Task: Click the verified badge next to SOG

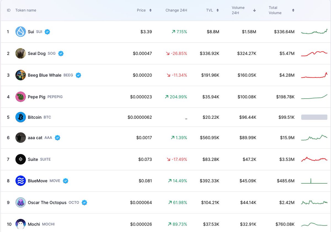Action: (61, 53)
